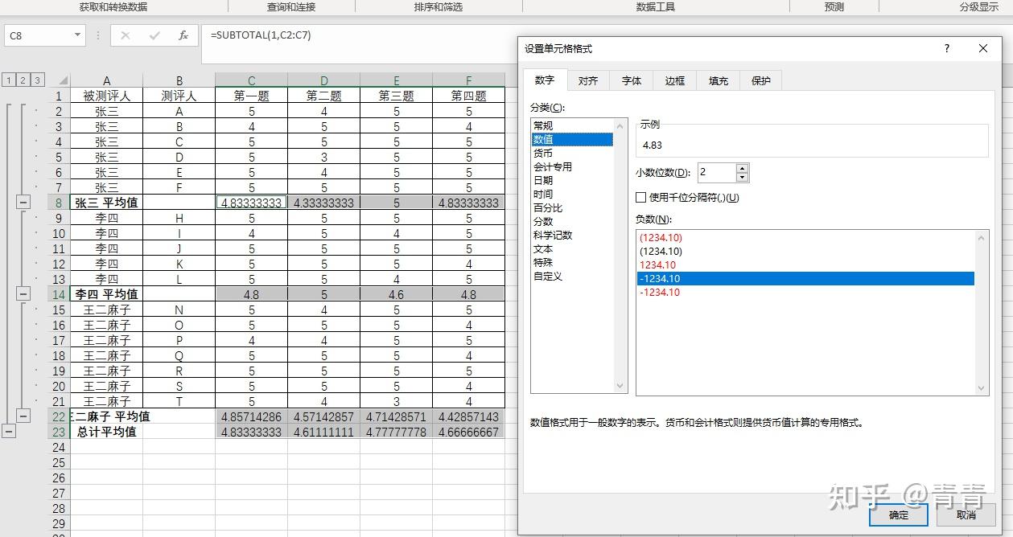This screenshot has width=1013, height=537.
Task: Click cell F23 showing 4.66666667
Action: tap(469, 432)
